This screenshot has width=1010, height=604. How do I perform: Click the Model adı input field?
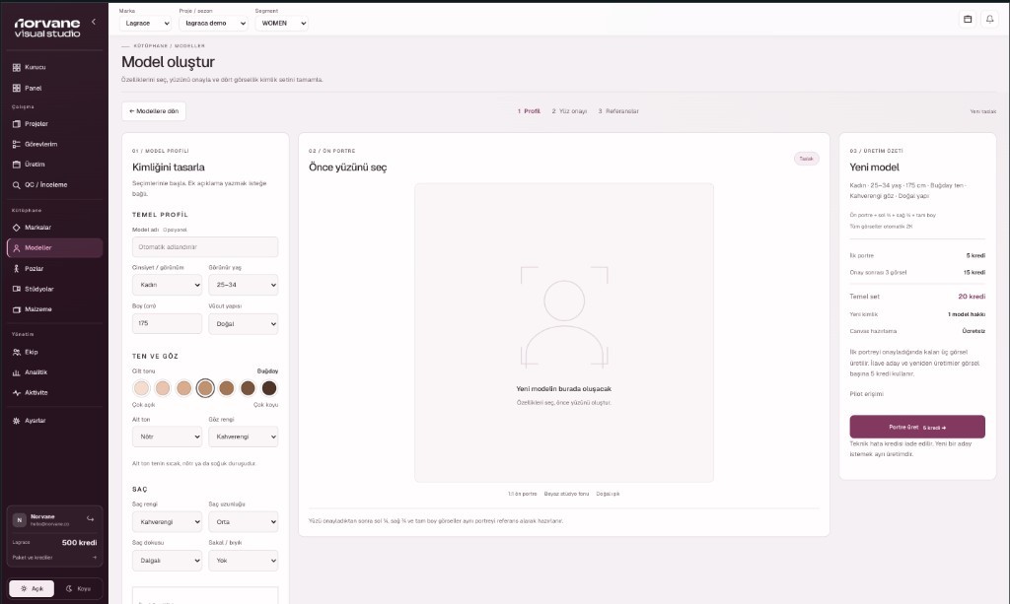click(x=205, y=247)
